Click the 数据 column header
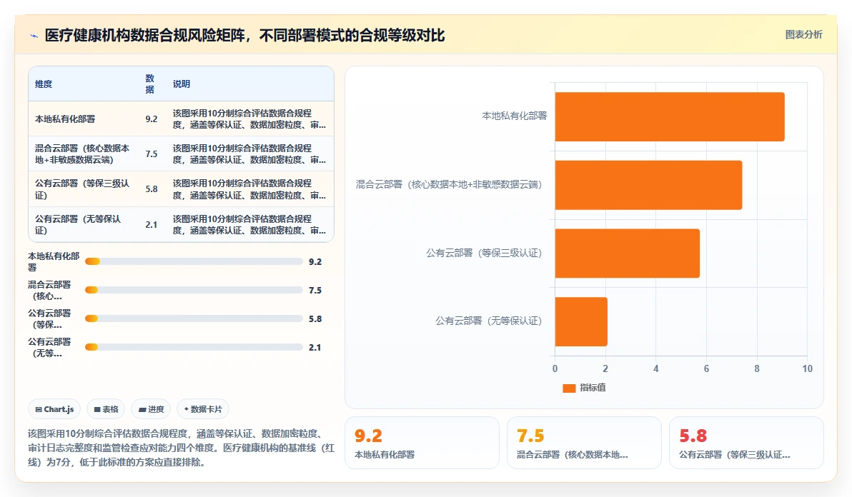The width and height of the screenshot is (852, 497). [150, 84]
